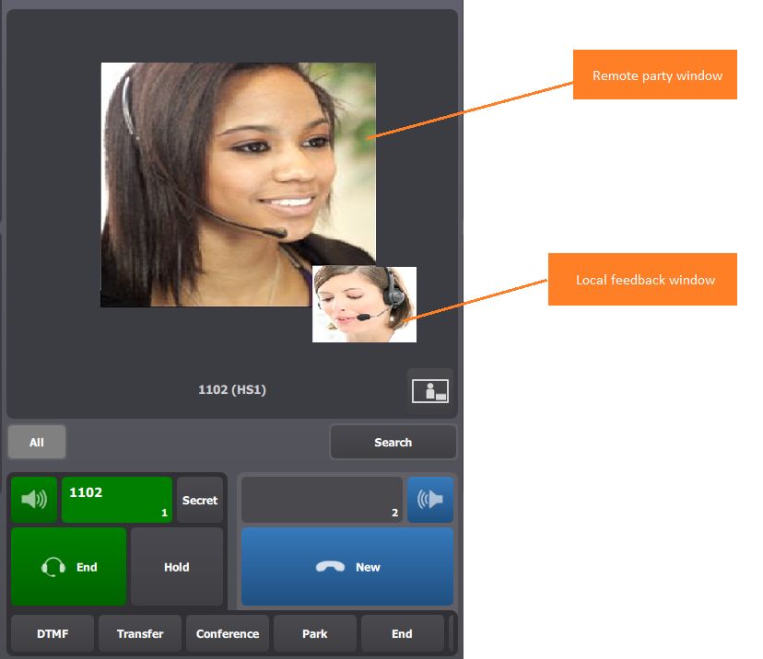Click the 1102 (HS1) caller label
The width and height of the screenshot is (763, 659).
pos(232,389)
